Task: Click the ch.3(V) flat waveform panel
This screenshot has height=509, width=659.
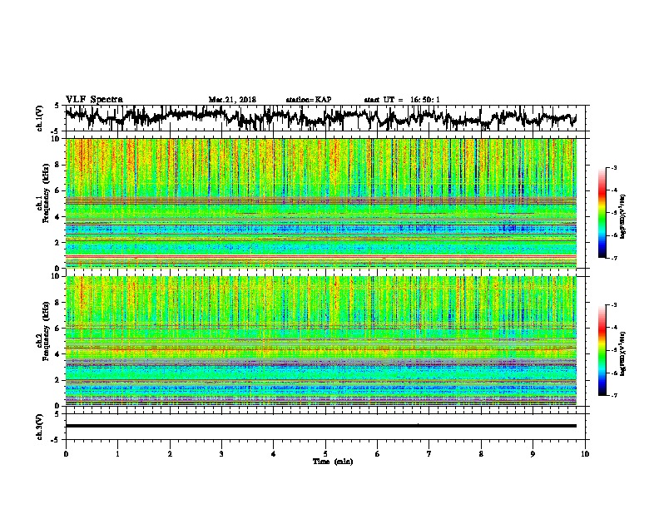Action: tap(325, 427)
